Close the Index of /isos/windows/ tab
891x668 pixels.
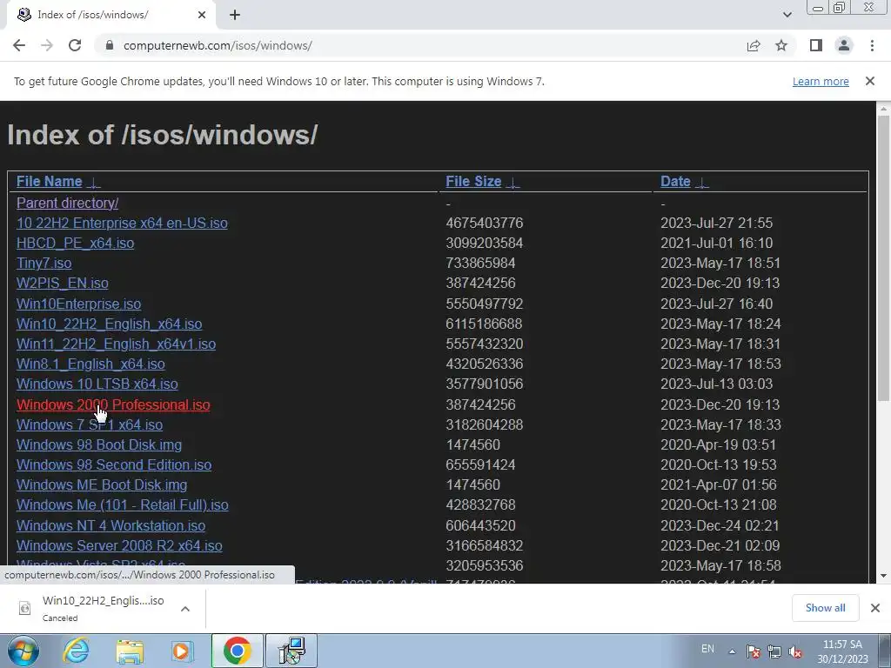pos(202,15)
